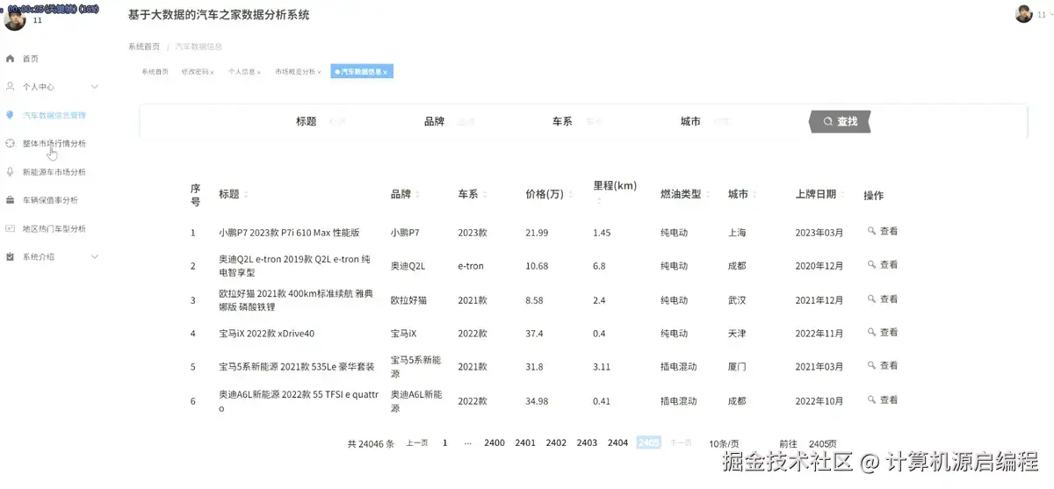Open 地区热门车型分析 menu item
Viewport: 1054px width, 489px height.
point(54,228)
